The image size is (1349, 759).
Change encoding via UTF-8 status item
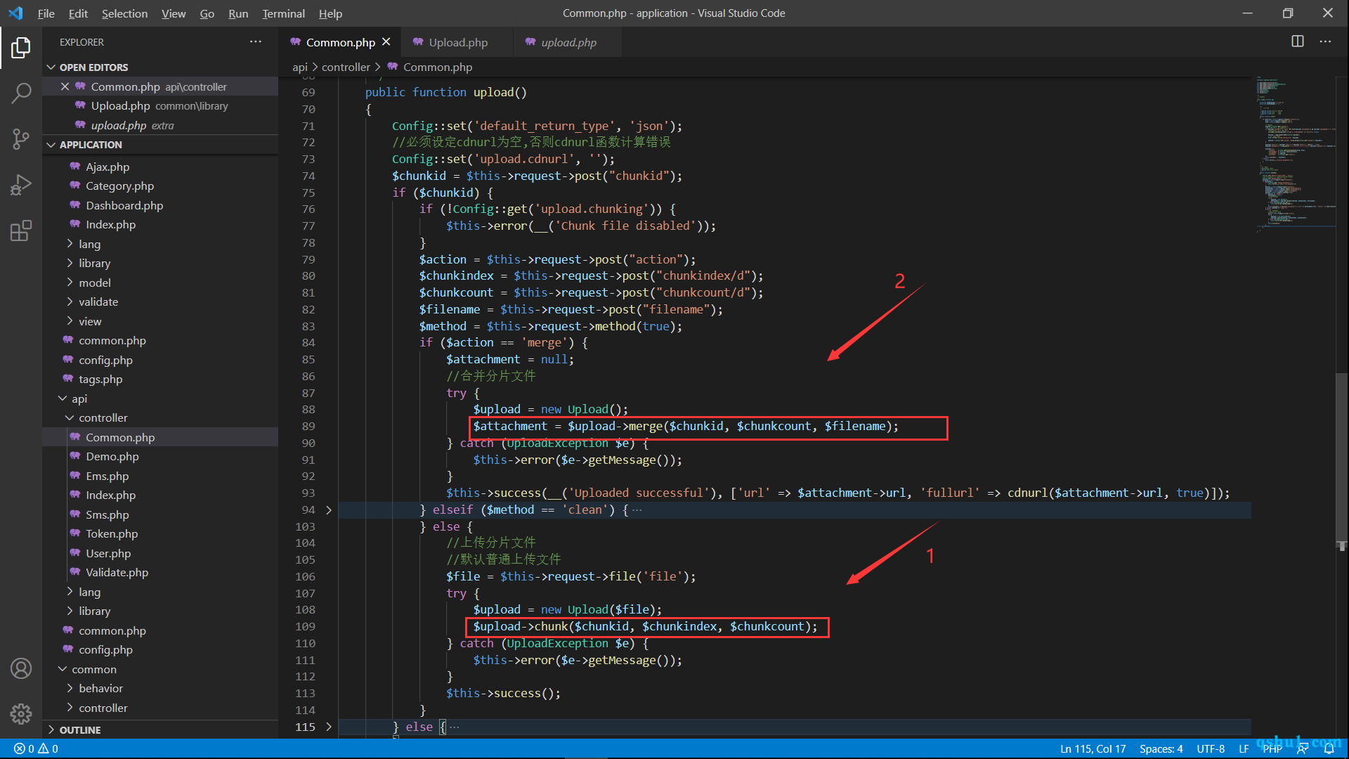(x=1211, y=748)
